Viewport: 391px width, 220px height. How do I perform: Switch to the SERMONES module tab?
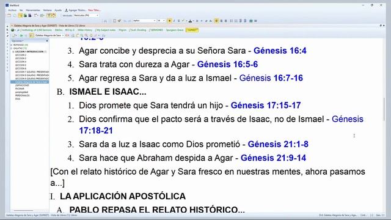coord(156,30)
